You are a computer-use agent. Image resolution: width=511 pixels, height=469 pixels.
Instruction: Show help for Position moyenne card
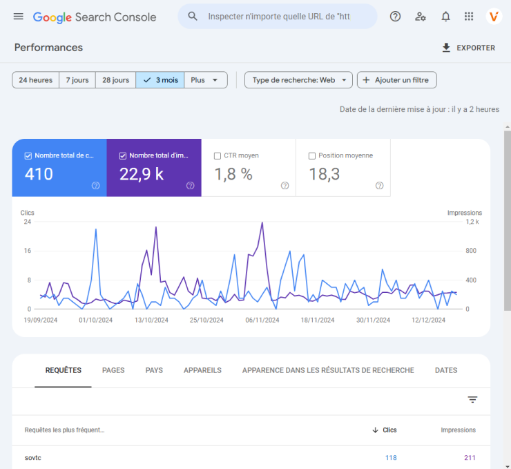379,185
